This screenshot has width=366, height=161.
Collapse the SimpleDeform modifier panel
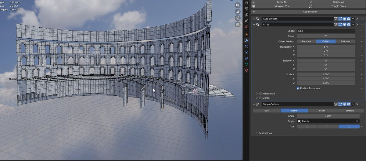[254, 104]
